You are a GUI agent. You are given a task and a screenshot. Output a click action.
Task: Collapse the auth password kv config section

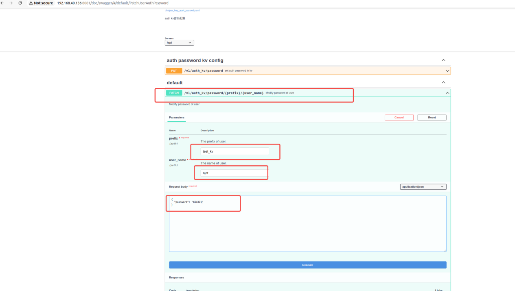click(443, 60)
